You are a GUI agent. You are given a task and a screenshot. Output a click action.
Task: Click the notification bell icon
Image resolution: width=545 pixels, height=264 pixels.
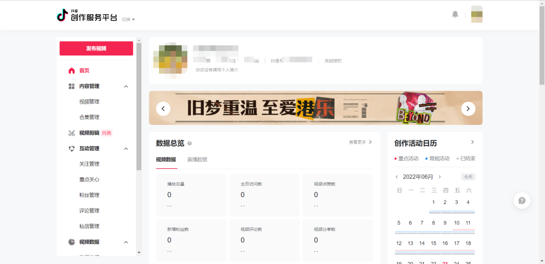[455, 15]
